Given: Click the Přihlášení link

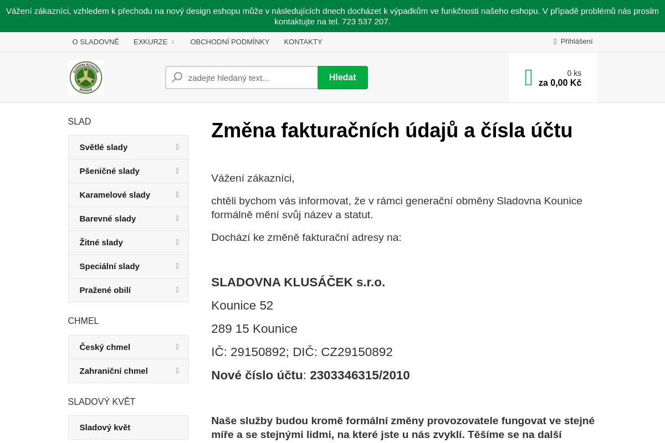Looking at the screenshot, I should click(576, 42).
